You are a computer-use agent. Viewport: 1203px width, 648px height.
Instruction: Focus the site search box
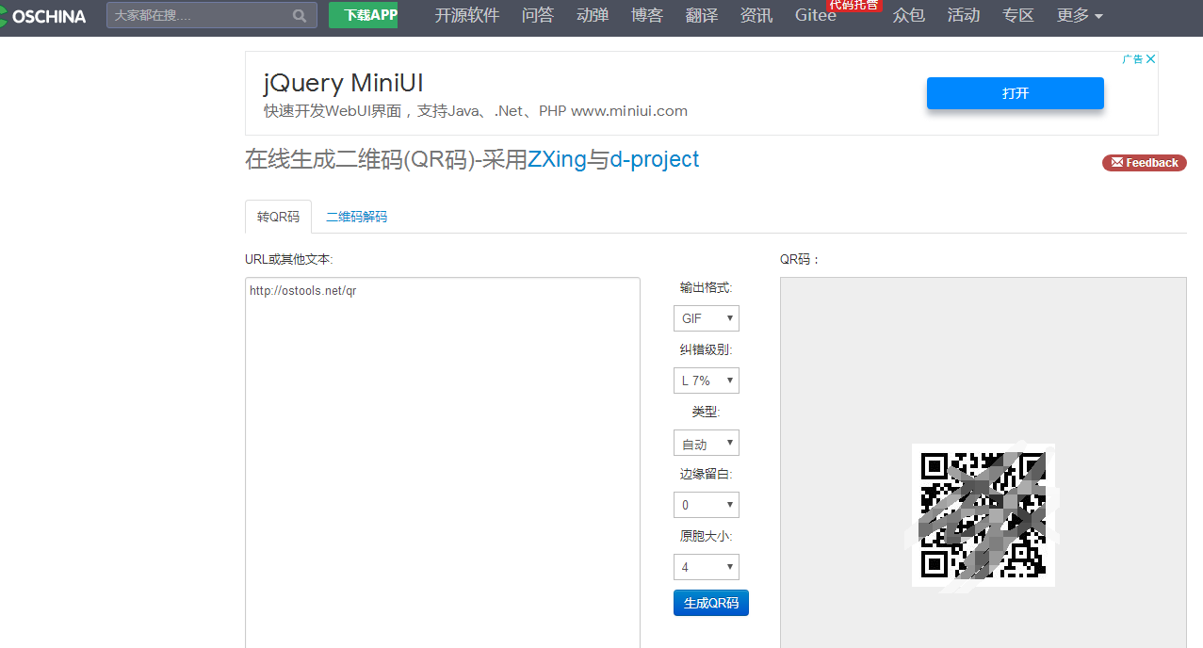click(211, 16)
